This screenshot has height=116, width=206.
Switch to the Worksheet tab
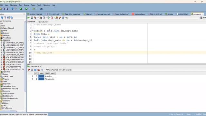pos(31,22)
